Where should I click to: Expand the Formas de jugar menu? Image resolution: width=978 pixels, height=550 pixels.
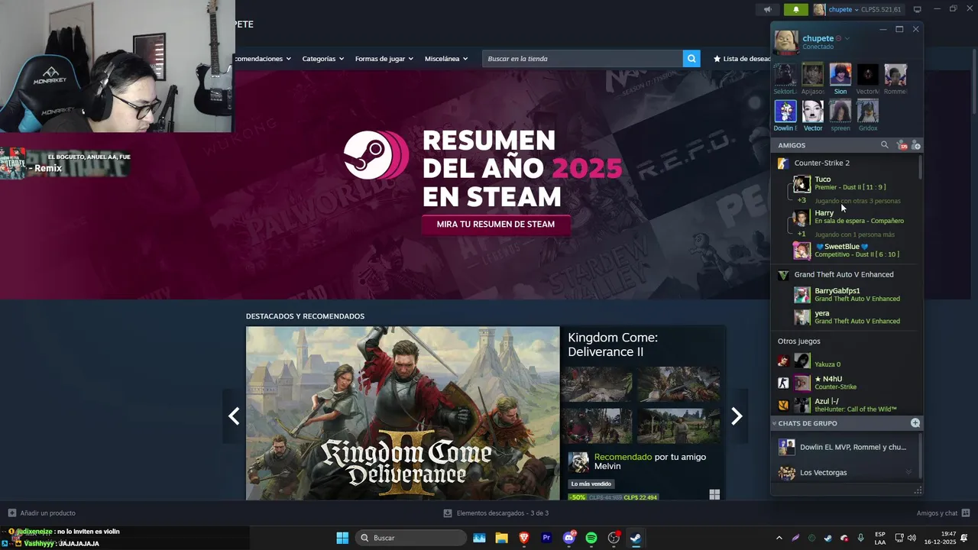384,59
